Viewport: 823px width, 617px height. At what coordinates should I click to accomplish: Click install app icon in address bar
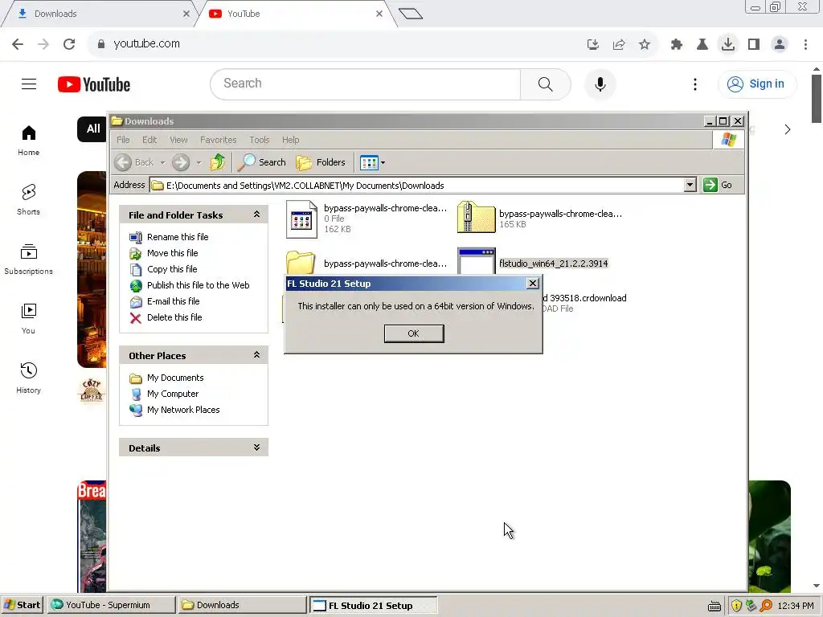pos(593,45)
